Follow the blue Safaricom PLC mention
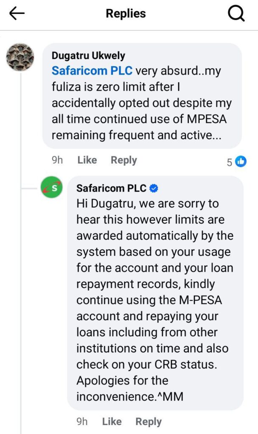The image size is (258, 434). coord(92,71)
